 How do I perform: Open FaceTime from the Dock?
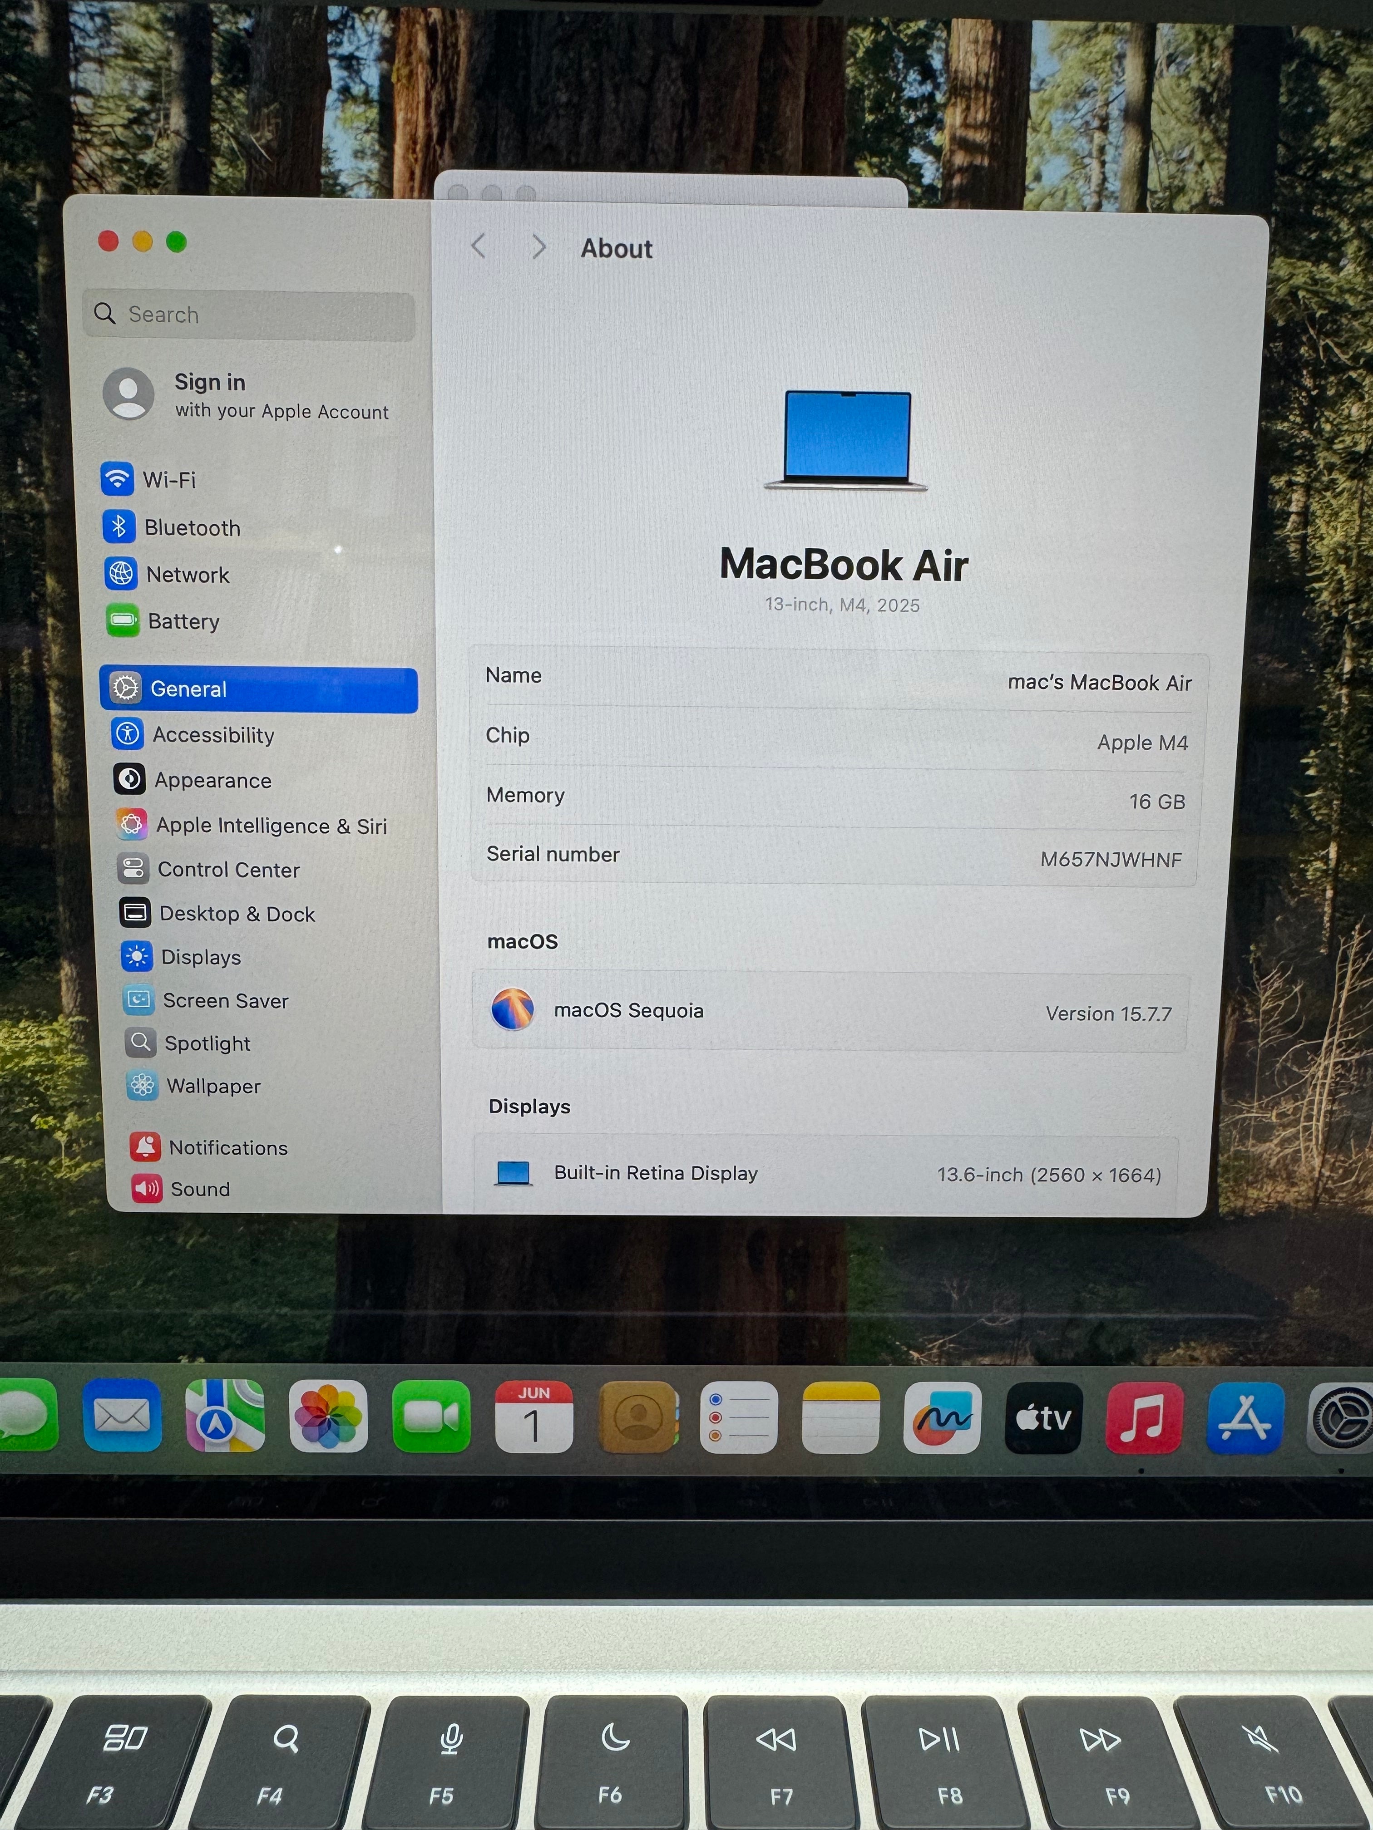pyautogui.click(x=431, y=1417)
